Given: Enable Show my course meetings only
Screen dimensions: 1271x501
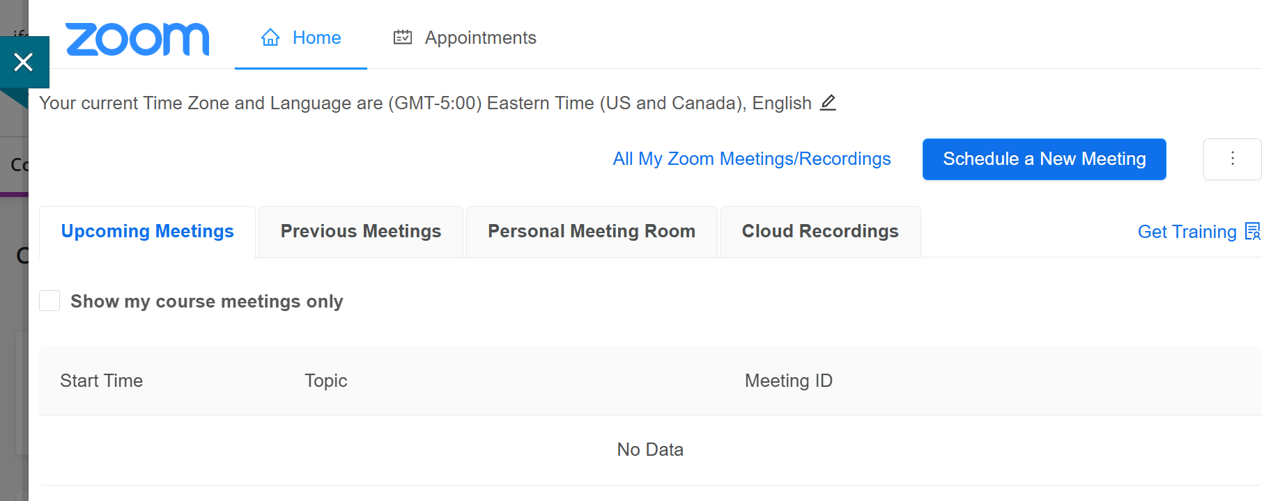Looking at the screenshot, I should 49,301.
